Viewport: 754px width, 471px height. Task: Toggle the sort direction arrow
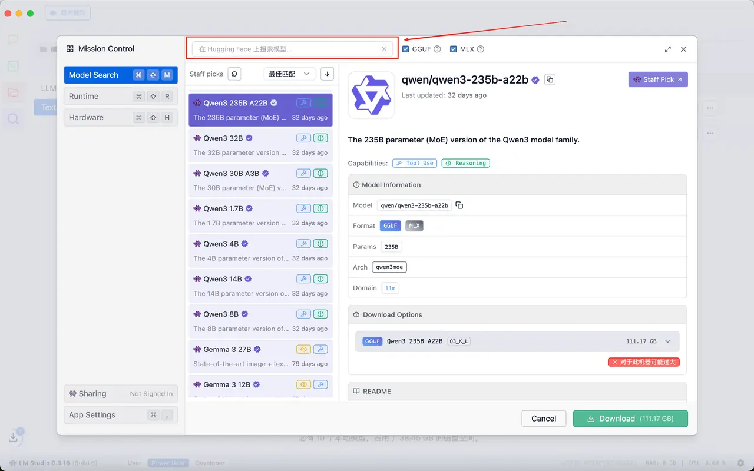327,74
